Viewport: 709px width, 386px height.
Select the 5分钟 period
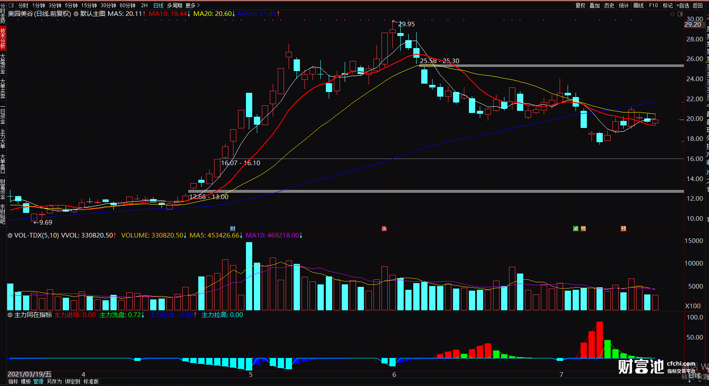pos(71,5)
